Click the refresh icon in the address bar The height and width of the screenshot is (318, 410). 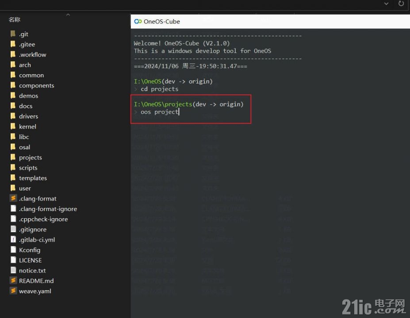point(401,4)
